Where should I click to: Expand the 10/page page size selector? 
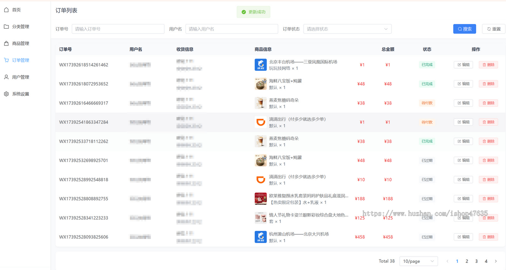[x=418, y=261]
